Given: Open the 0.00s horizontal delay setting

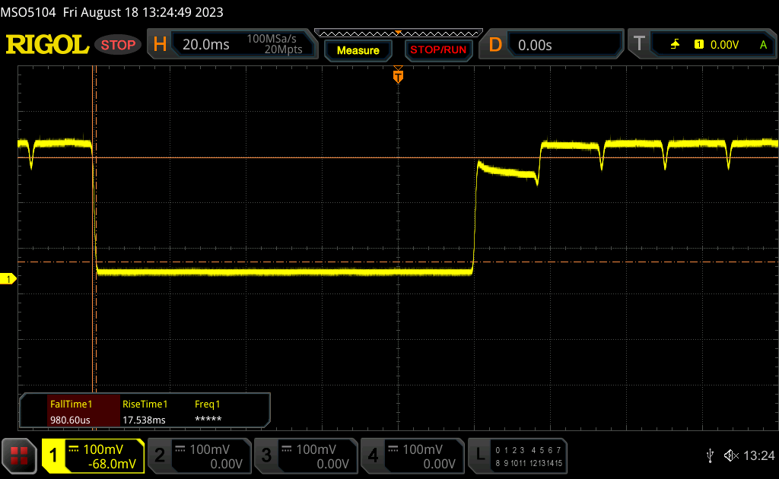Looking at the screenshot, I should click(x=535, y=45).
